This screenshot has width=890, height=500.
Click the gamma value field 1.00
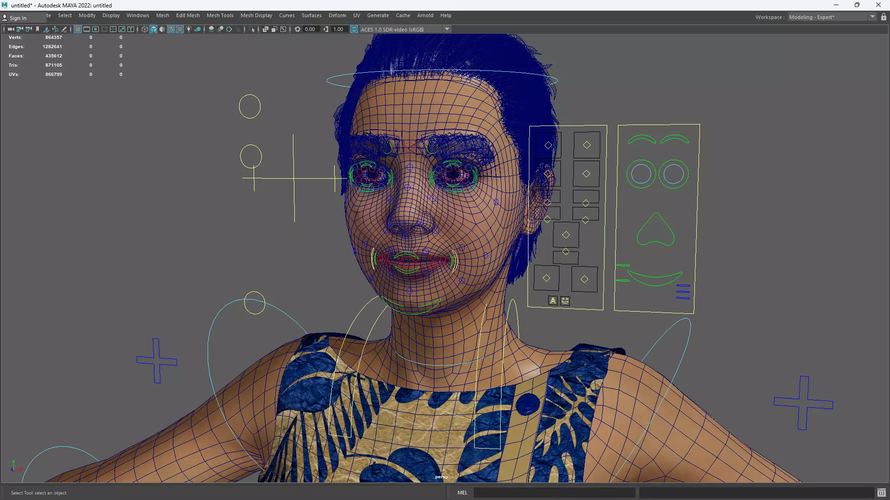coord(338,29)
